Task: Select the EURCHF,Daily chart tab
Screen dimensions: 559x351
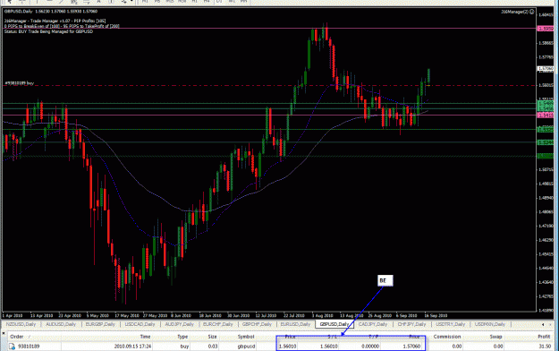Action: [x=218, y=324]
